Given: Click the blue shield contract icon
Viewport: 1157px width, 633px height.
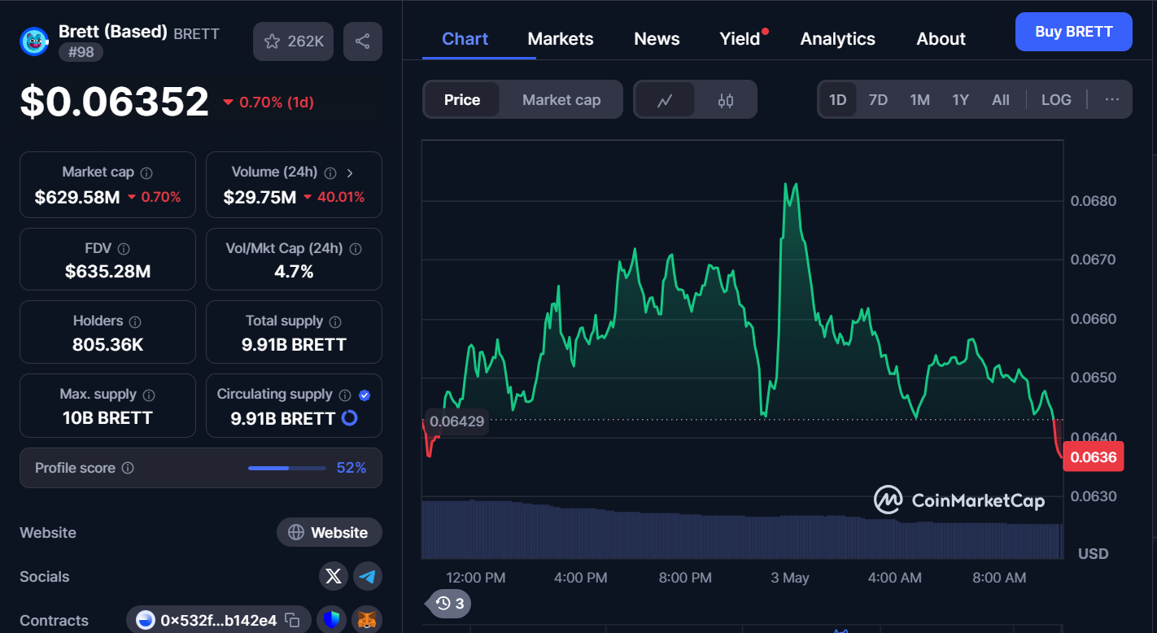Looking at the screenshot, I should pos(331,620).
